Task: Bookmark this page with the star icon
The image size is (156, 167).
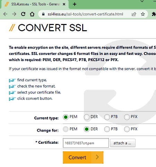Action: coord(143,14)
